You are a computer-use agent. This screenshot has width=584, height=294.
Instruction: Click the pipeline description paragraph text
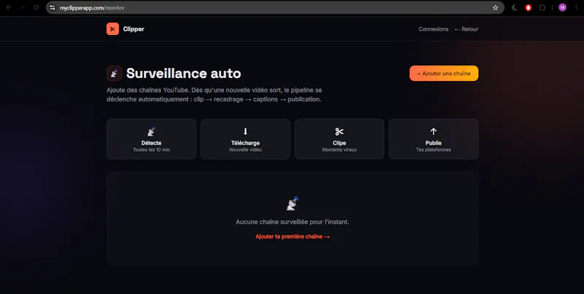[214, 95]
